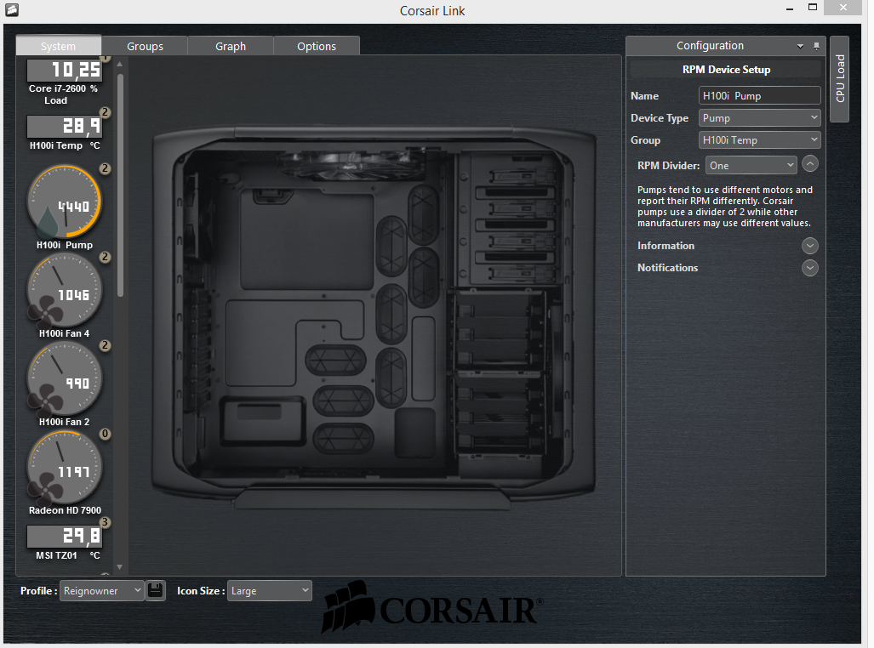Select the H100i Fan 4 gauge

(x=64, y=290)
